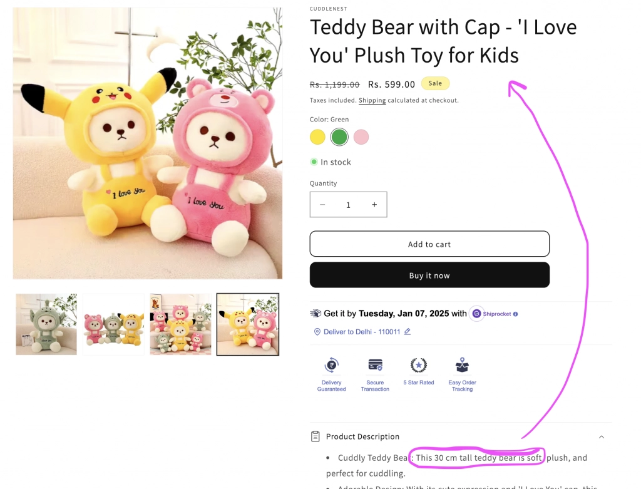Click the Product Description clipboard icon
Image resolution: width=641 pixels, height=489 pixels.
tap(315, 436)
